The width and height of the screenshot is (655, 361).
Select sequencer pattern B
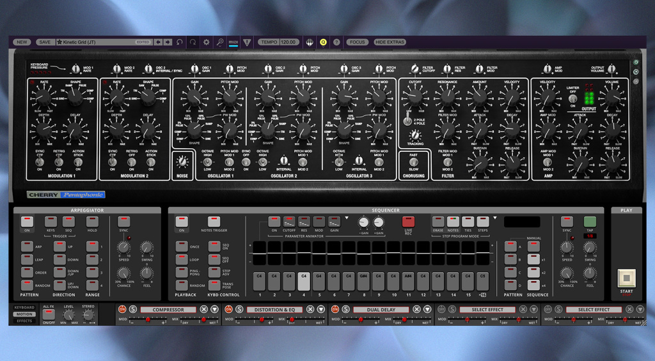point(510,259)
